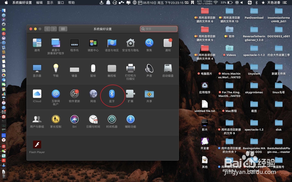Image resolution: width=292 pixels, height=182 pixels.
Task: Select the 影片 folder on desktop
Action: (x=205, y=123)
